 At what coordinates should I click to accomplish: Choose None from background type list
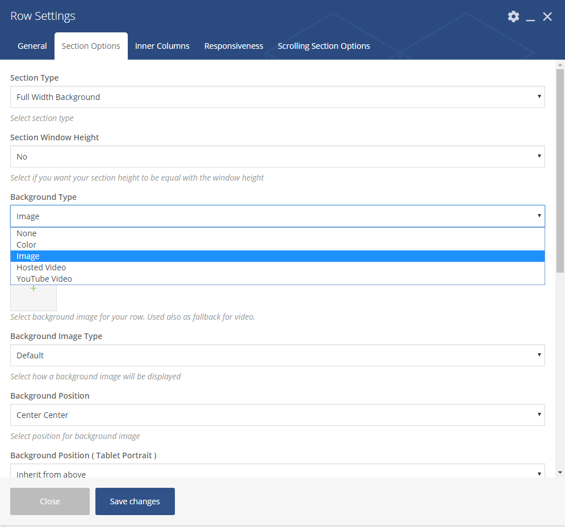point(27,233)
